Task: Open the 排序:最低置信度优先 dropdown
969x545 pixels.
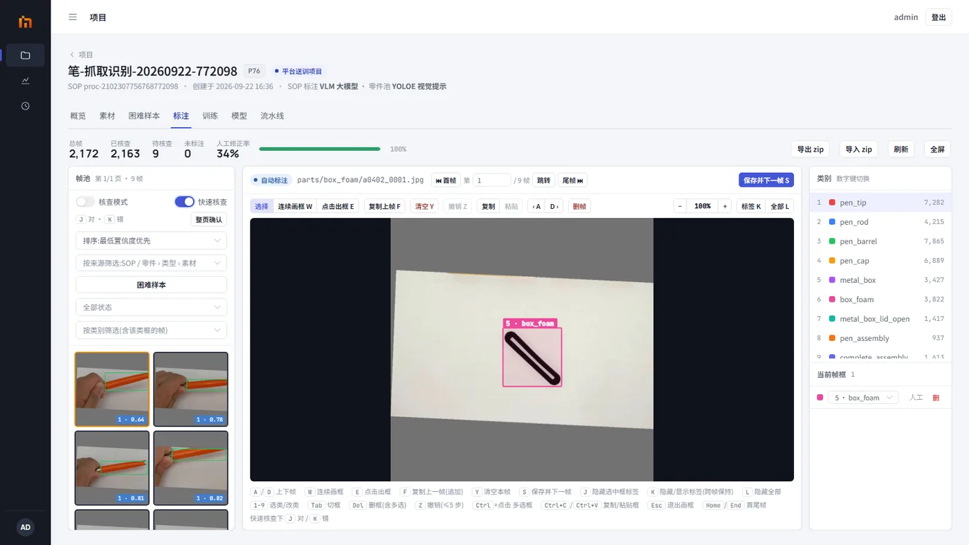Action: point(151,241)
